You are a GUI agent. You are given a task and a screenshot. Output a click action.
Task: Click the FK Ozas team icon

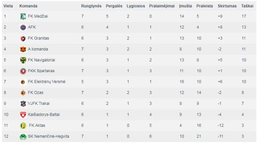pyautogui.click(x=23, y=93)
